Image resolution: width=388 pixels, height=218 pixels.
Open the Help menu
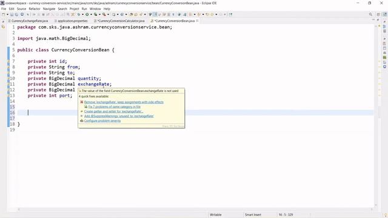click(x=107, y=8)
